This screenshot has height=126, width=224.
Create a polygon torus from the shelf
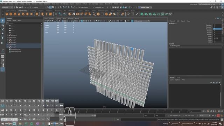[x=23, y=14]
